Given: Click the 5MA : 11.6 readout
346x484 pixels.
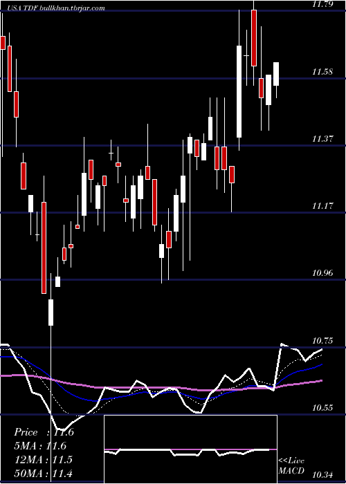Looking at the screenshot, I should (x=40, y=446).
